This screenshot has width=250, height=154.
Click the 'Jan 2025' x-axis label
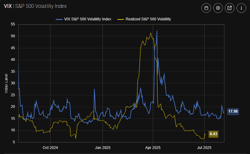pos(103,148)
